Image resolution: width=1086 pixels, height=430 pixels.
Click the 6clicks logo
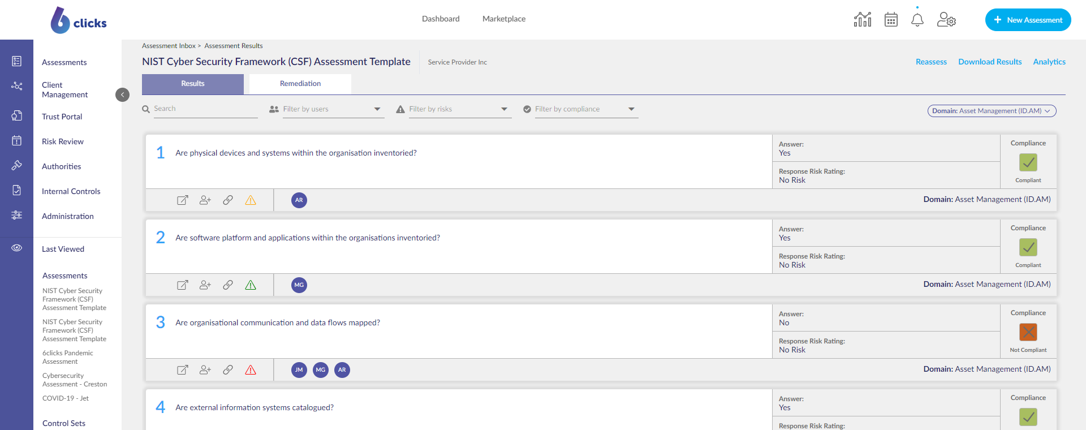click(x=79, y=20)
